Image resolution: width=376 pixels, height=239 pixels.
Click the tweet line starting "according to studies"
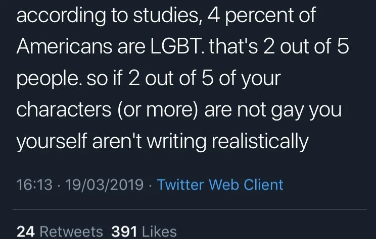[166, 15]
